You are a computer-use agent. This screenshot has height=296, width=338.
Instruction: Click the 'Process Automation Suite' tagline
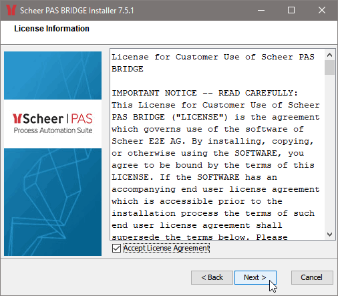click(x=53, y=130)
